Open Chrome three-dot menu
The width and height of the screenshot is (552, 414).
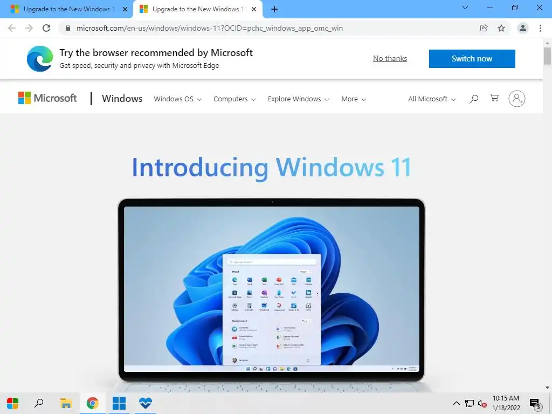point(540,28)
